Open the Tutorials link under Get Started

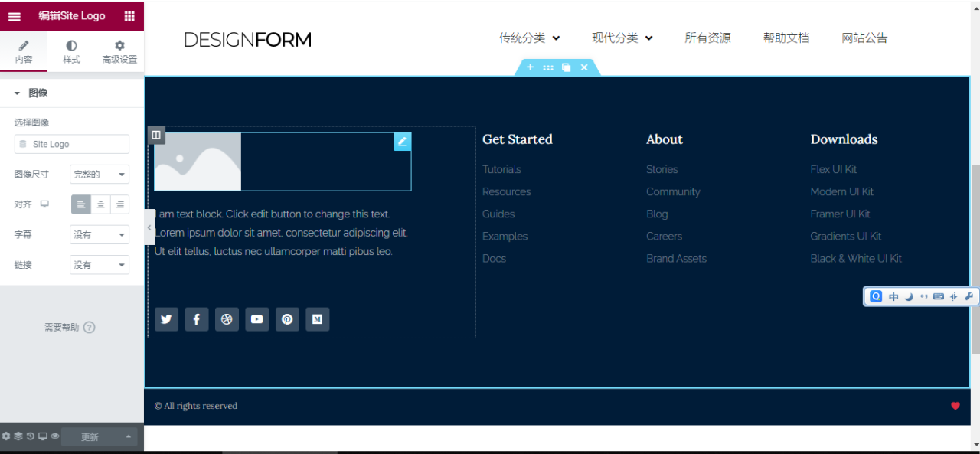click(501, 169)
